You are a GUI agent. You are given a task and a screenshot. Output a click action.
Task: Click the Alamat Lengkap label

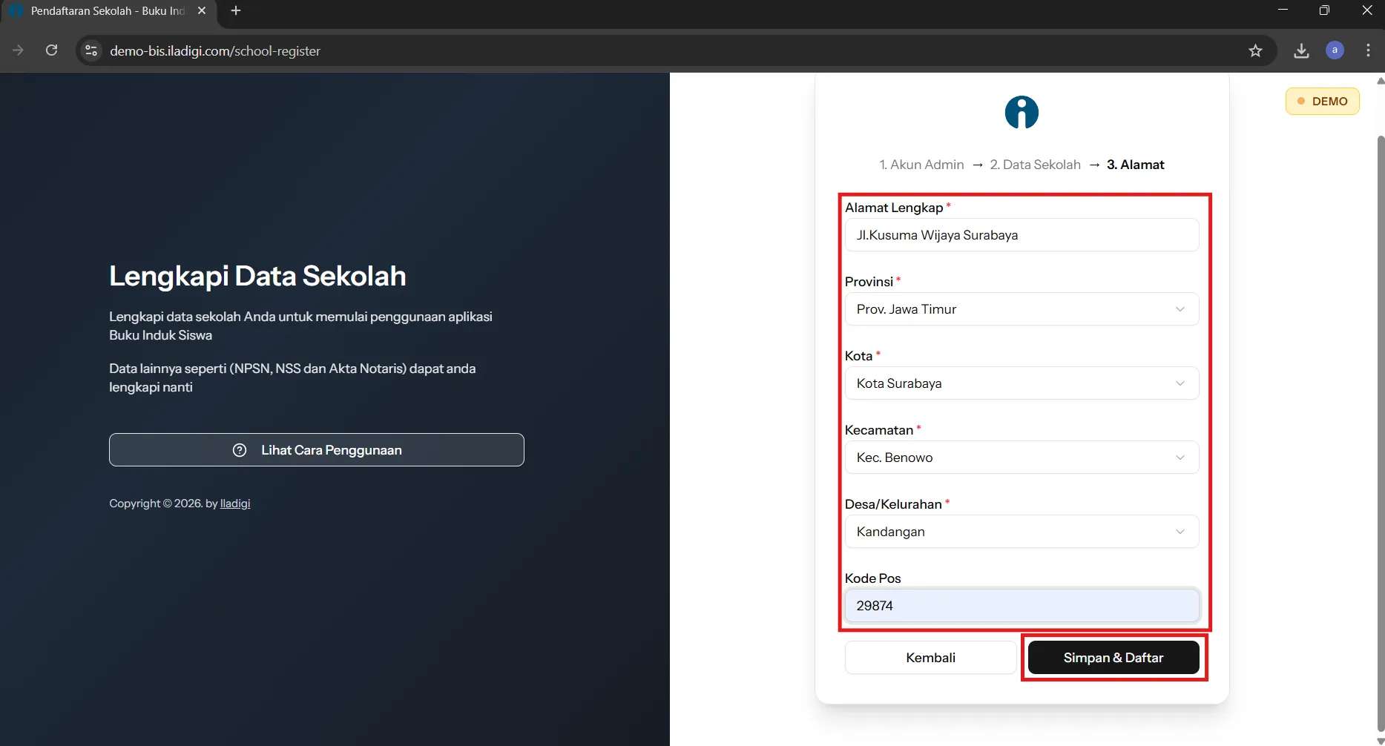[894, 208]
